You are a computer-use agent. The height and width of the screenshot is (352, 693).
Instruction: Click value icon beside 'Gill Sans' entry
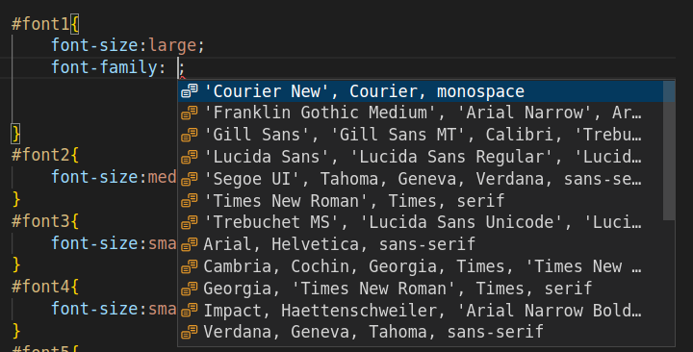pyautogui.click(x=190, y=135)
